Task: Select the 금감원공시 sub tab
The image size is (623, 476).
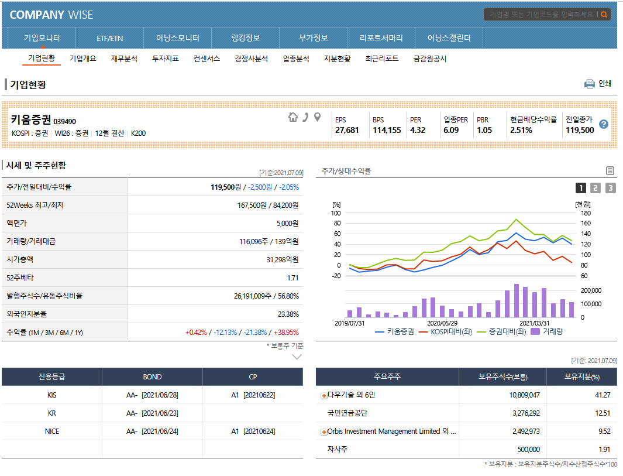Action: click(x=429, y=59)
